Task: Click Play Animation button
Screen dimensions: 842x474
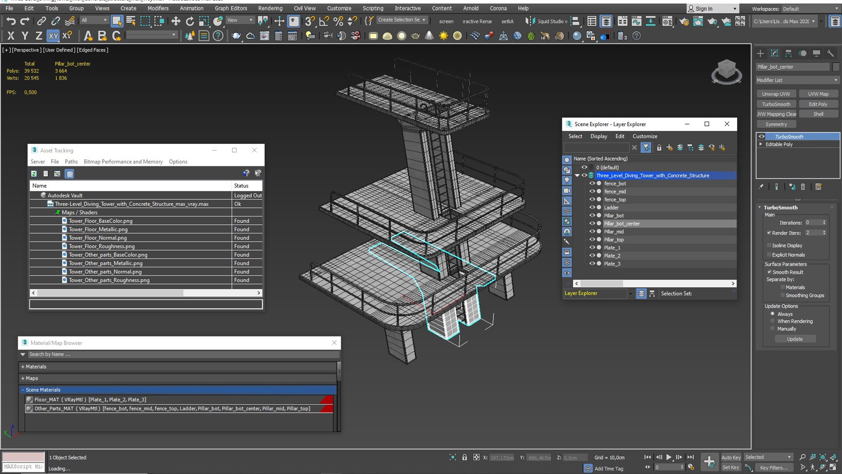Action: tap(669, 457)
